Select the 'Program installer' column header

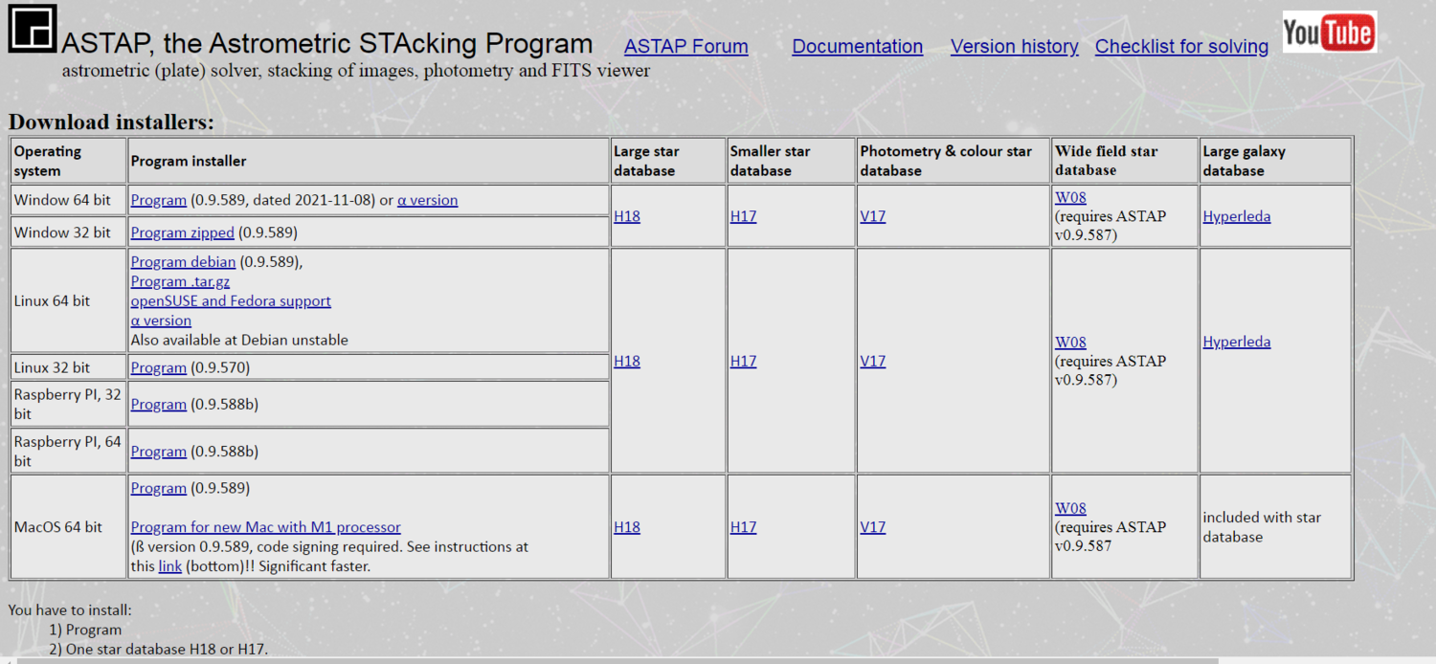369,161
